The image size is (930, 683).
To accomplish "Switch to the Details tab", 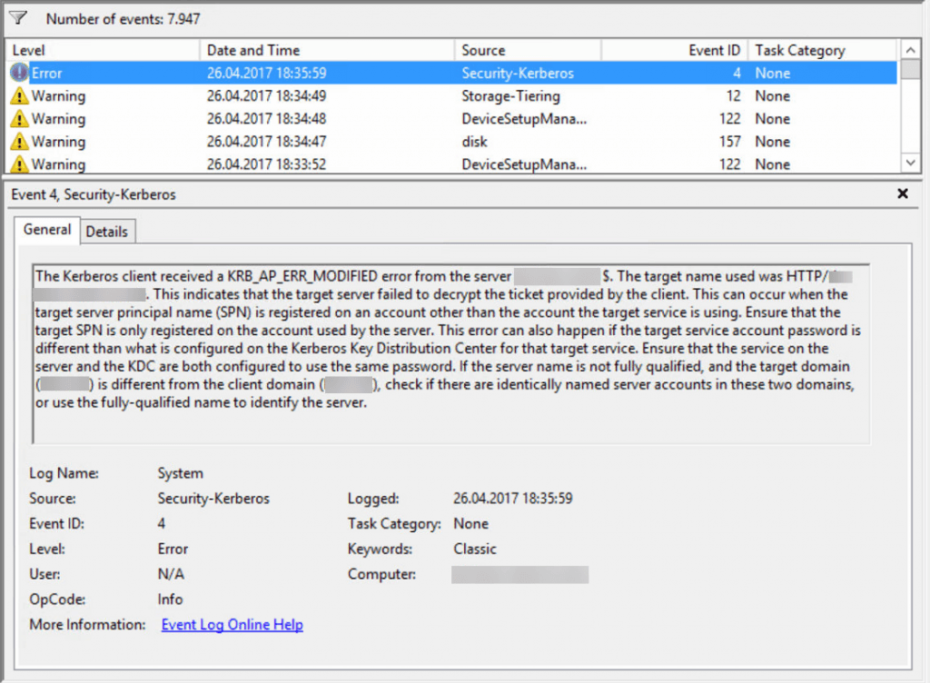I will (107, 232).
